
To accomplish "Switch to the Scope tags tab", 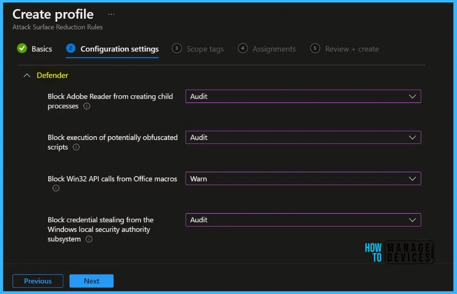I will 205,49.
